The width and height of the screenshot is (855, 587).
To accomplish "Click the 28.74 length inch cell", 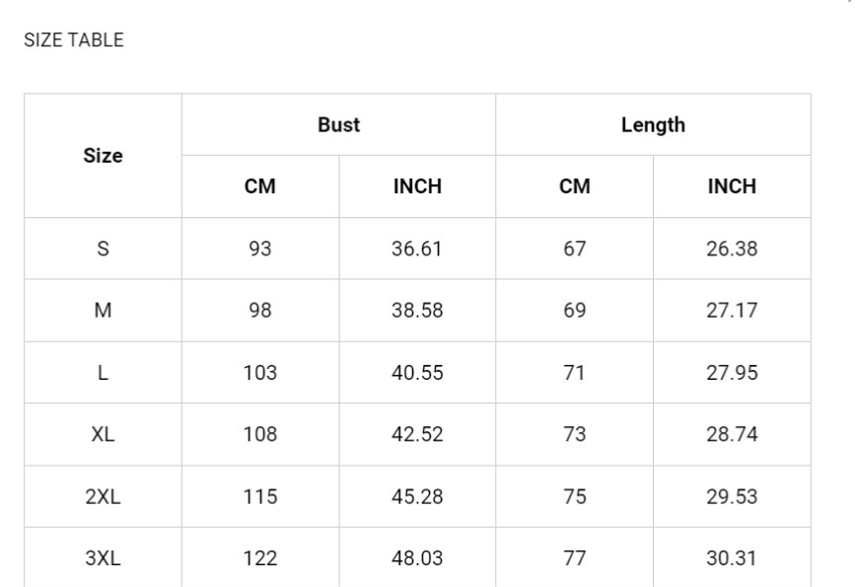I will pyautogui.click(x=732, y=434).
